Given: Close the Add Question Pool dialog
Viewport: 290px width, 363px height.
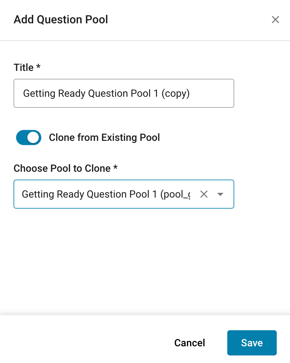Looking at the screenshot, I should tap(275, 20).
